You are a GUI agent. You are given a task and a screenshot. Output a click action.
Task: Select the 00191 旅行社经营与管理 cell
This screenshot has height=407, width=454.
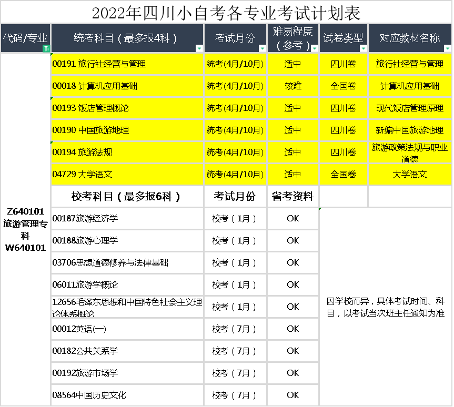(127, 64)
